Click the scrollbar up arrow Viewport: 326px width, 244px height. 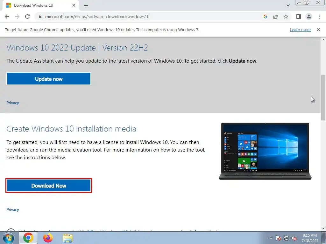323,39
